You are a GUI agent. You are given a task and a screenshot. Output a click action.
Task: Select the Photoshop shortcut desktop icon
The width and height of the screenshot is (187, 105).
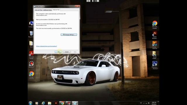tap(155, 65)
